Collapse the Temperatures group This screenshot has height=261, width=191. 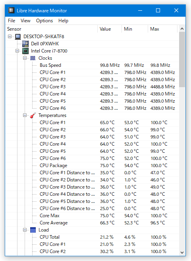(25, 115)
